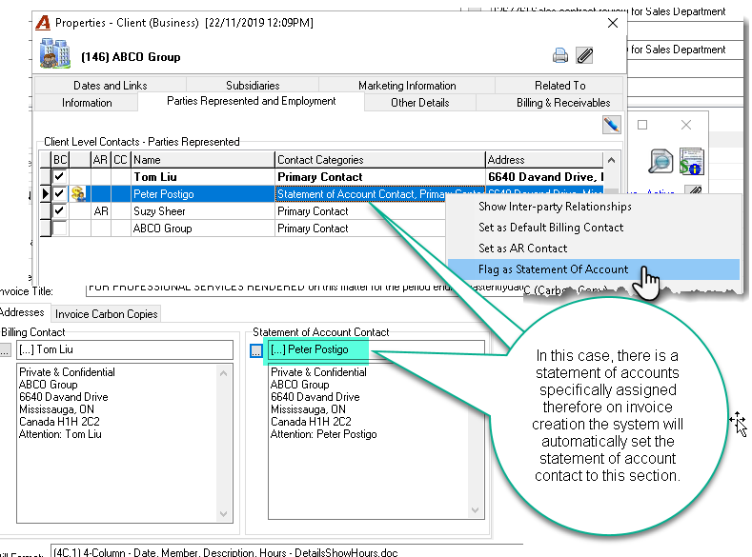Click the dollar info document icon in background window
The height and width of the screenshot is (557, 752).
coord(692,161)
